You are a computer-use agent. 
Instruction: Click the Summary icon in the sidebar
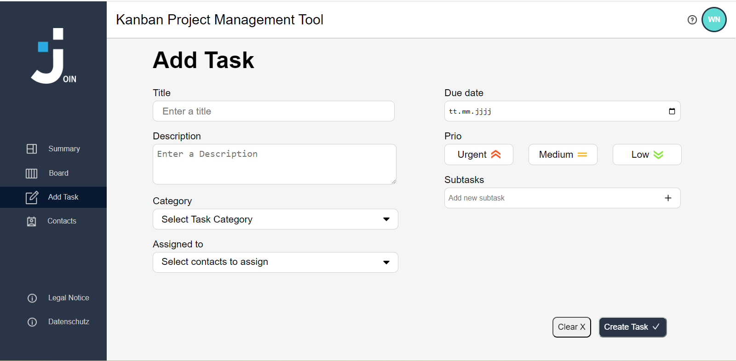point(32,149)
